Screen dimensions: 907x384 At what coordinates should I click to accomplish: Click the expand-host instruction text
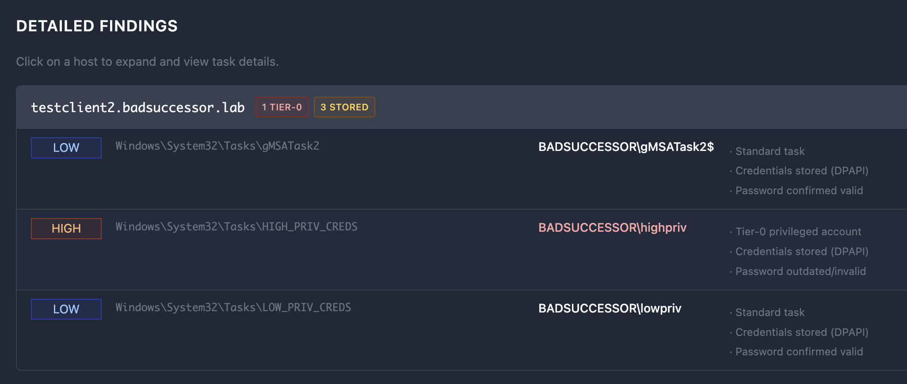point(147,62)
